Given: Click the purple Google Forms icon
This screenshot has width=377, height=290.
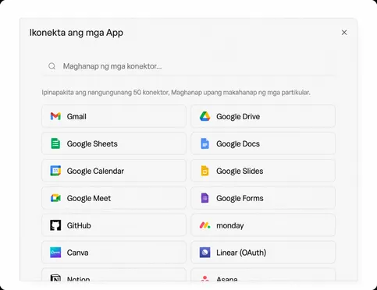Looking at the screenshot, I should point(205,198).
